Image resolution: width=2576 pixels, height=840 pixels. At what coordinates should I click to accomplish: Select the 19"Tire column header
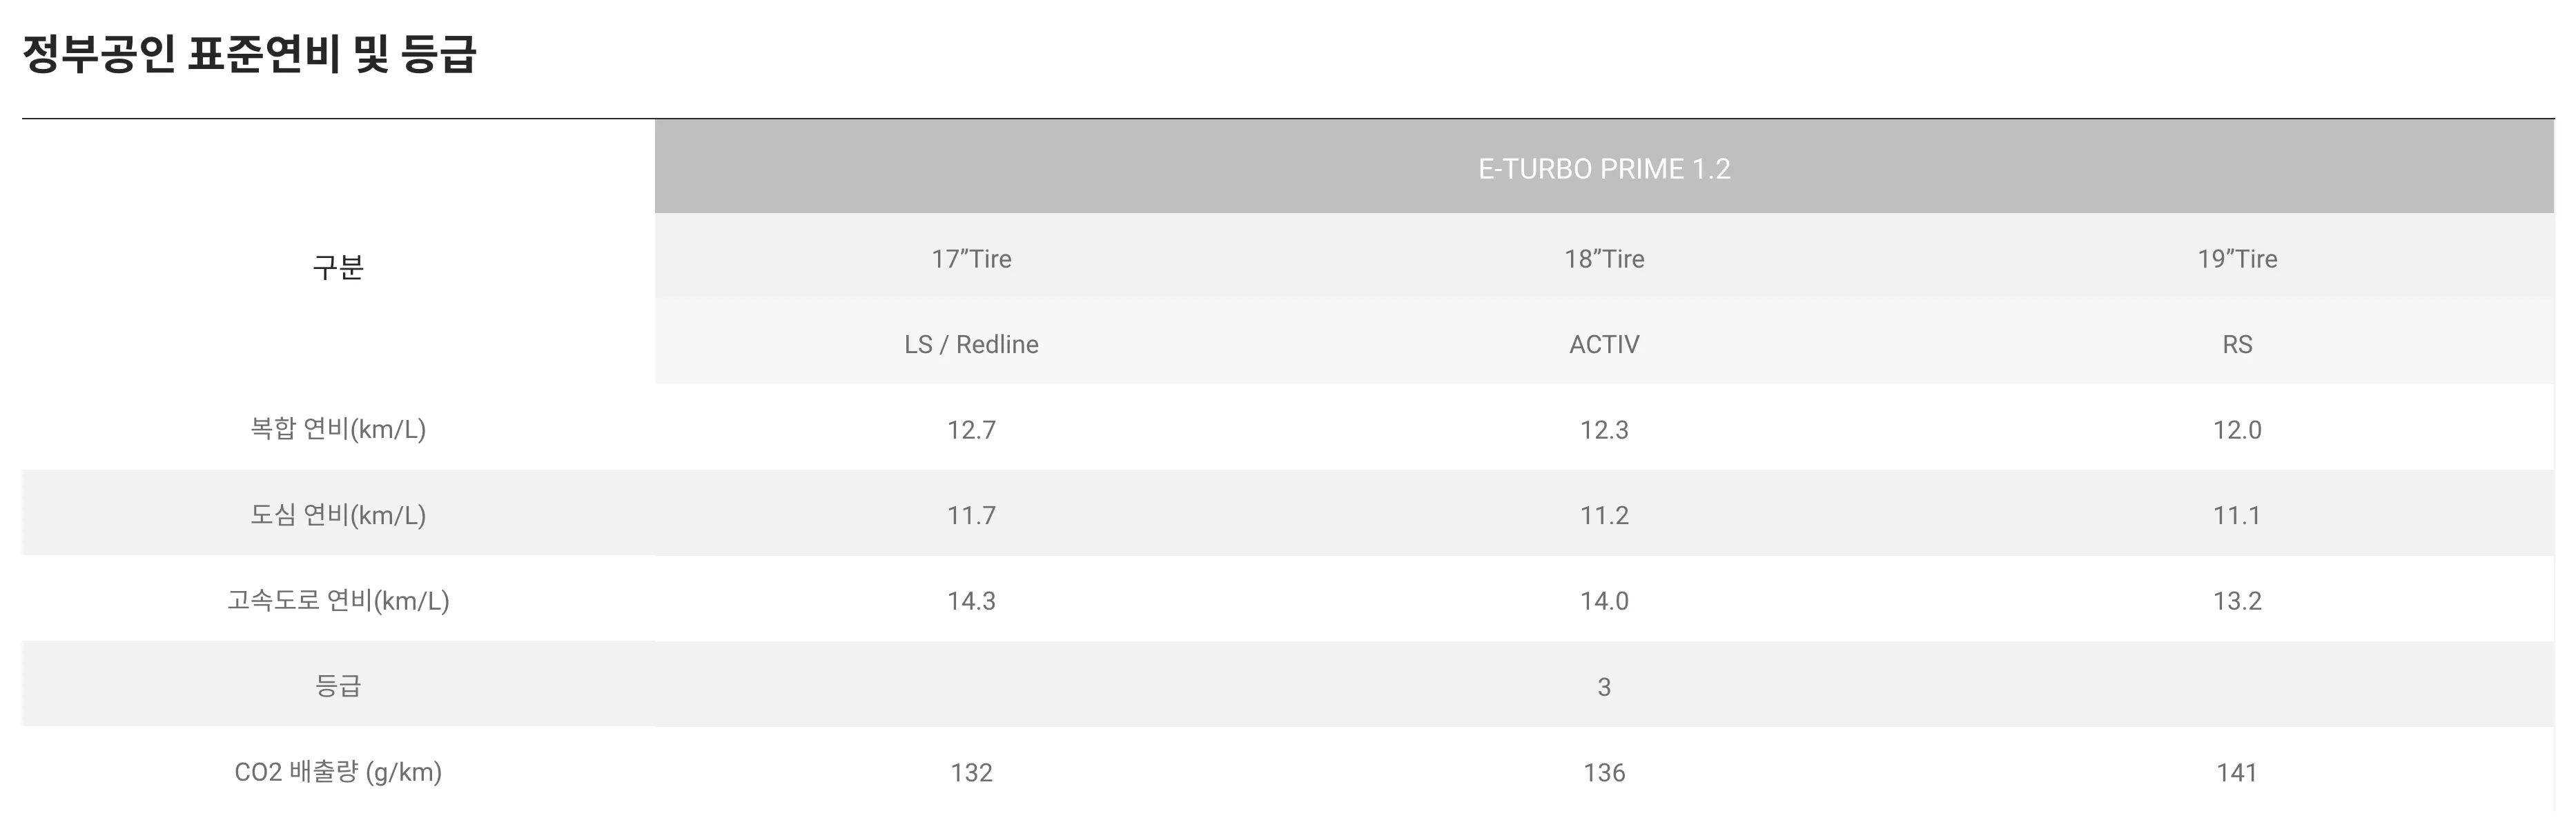(x=2237, y=259)
